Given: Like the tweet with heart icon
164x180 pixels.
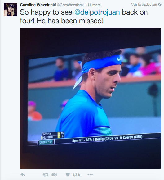Looking at the screenshot, I should pyautogui.click(x=68, y=175).
